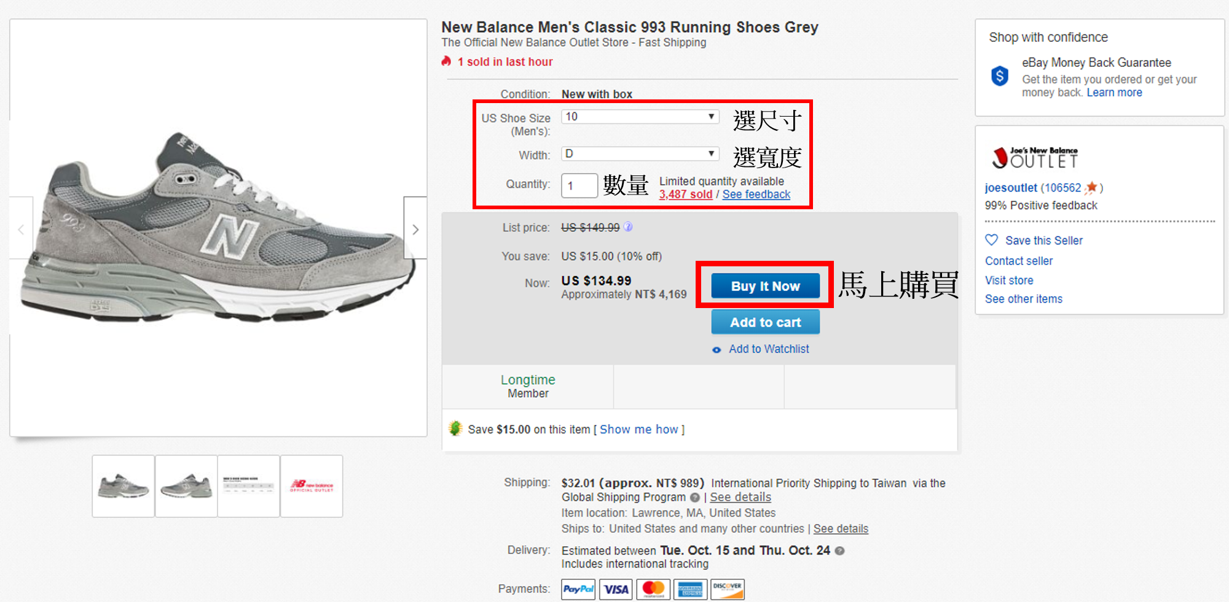This screenshot has width=1229, height=602.
Task: Select the first shoe thumbnail
Action: click(124, 486)
